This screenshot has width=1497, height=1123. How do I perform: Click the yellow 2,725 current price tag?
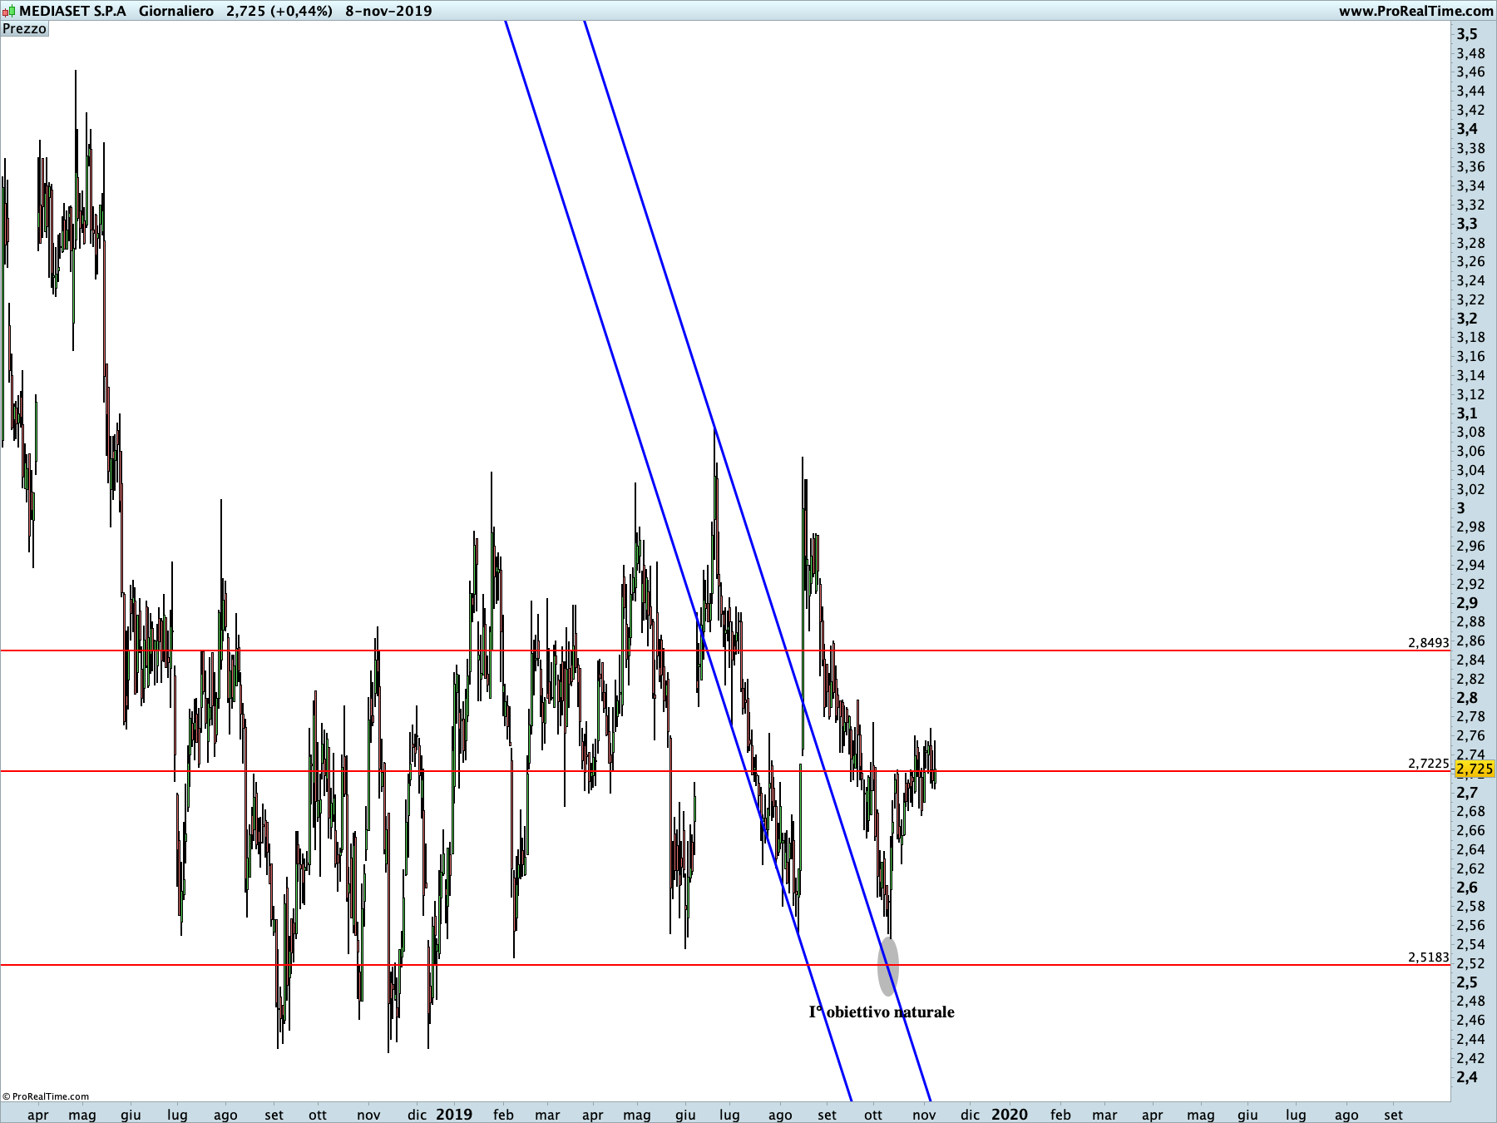tap(1475, 769)
